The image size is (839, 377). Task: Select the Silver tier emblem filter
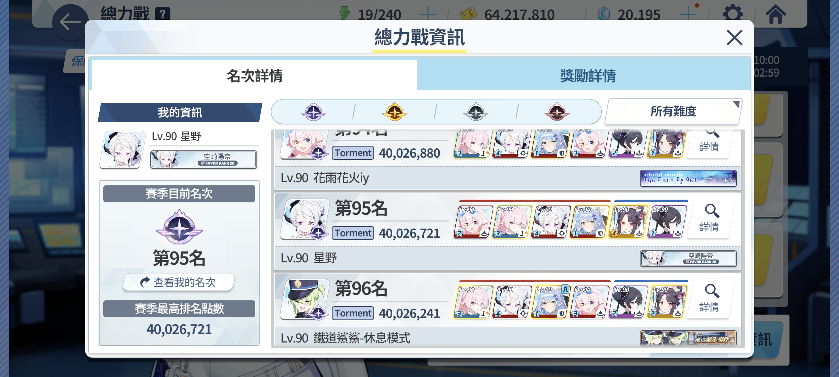(x=475, y=112)
